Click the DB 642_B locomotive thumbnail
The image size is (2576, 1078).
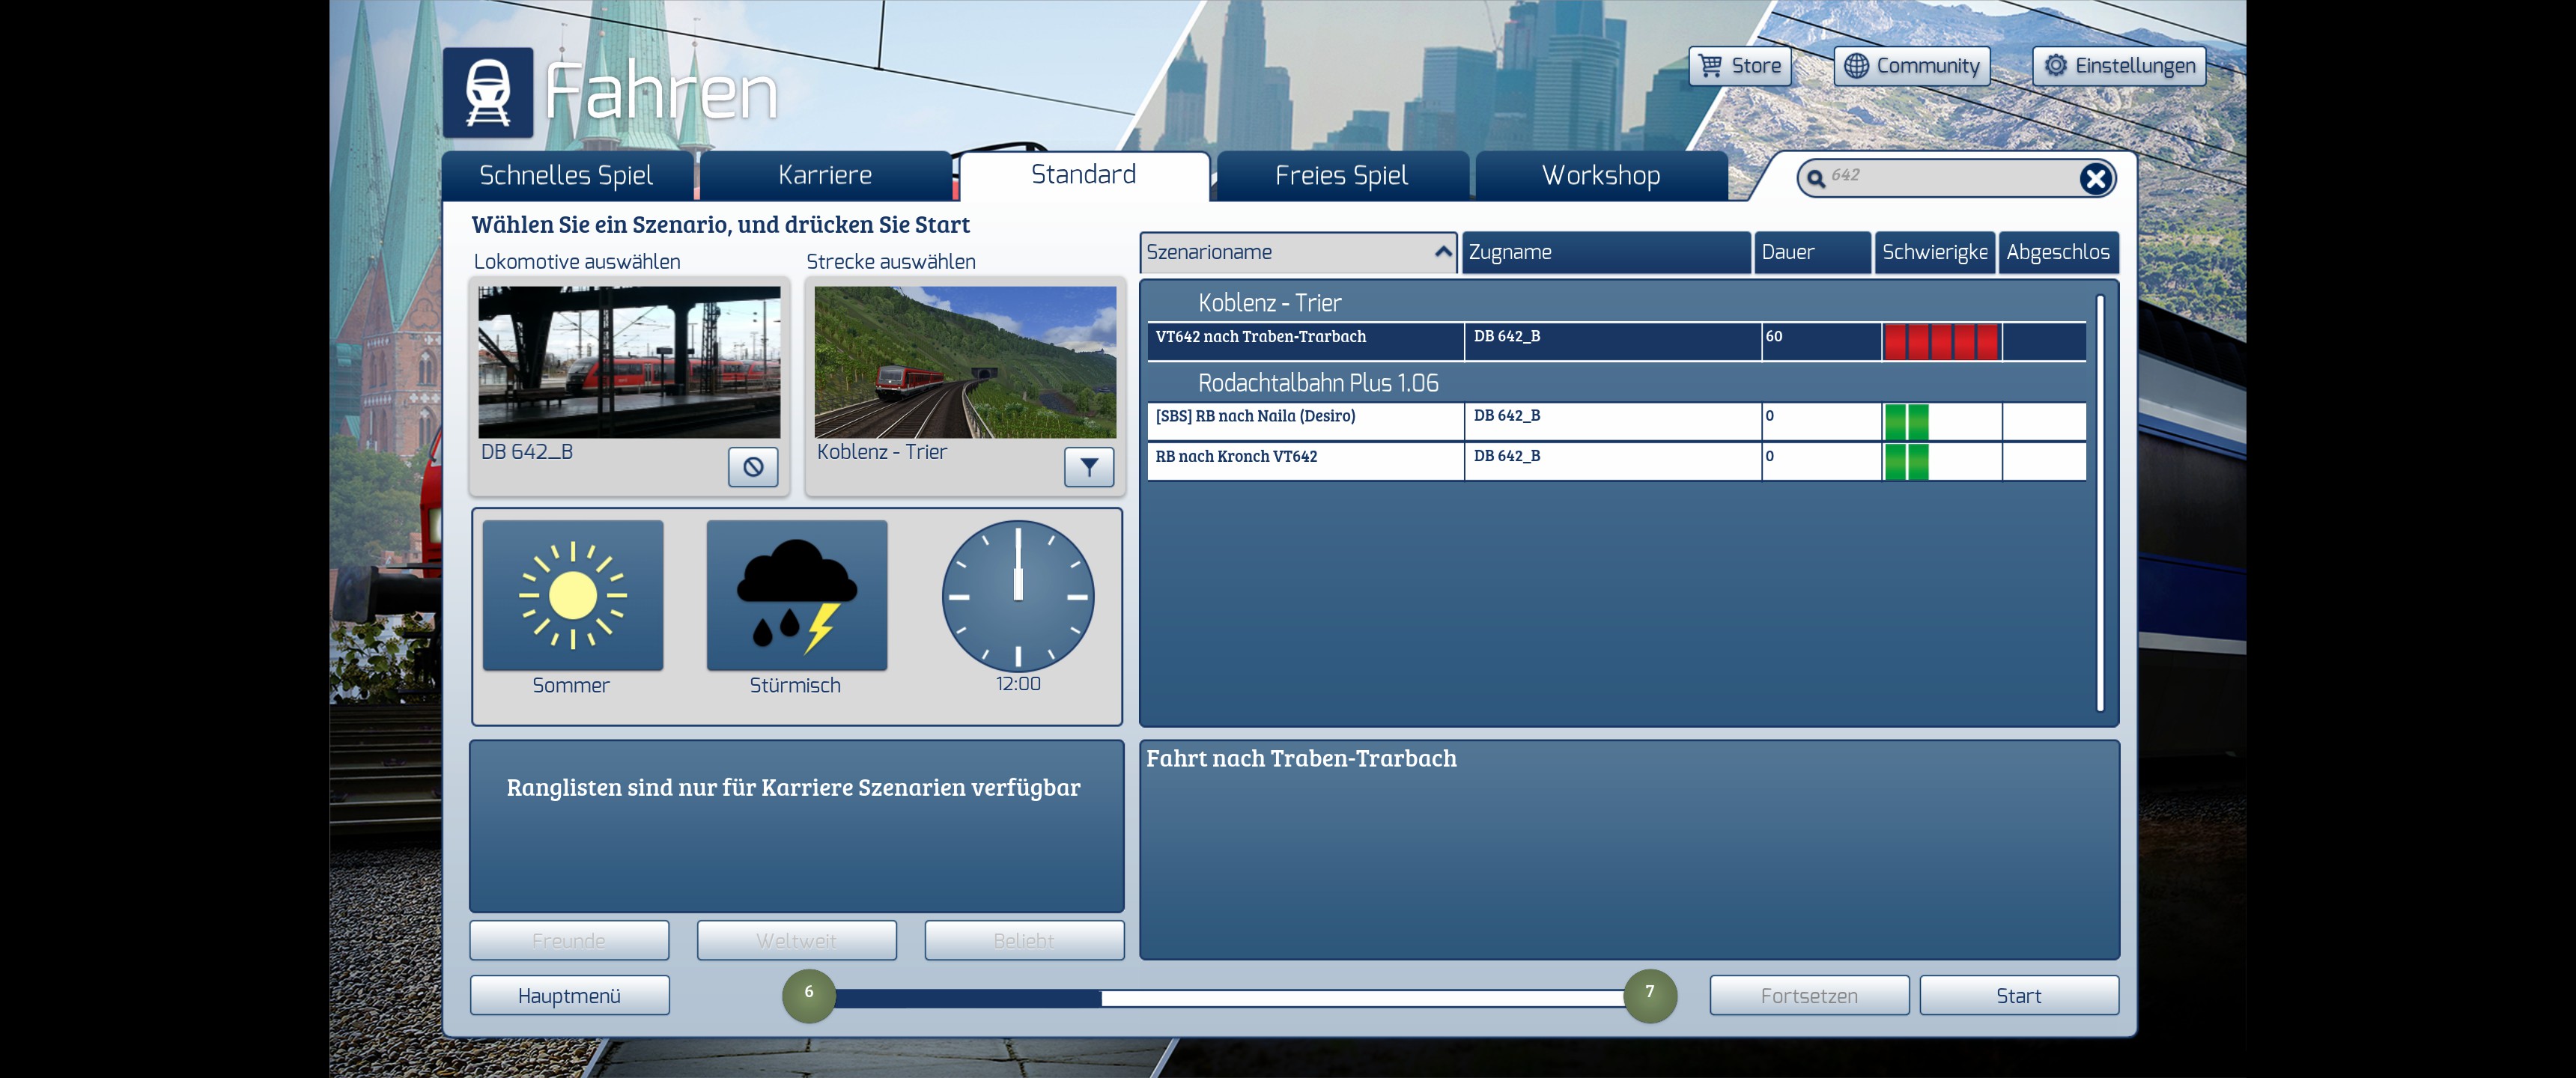(x=629, y=362)
